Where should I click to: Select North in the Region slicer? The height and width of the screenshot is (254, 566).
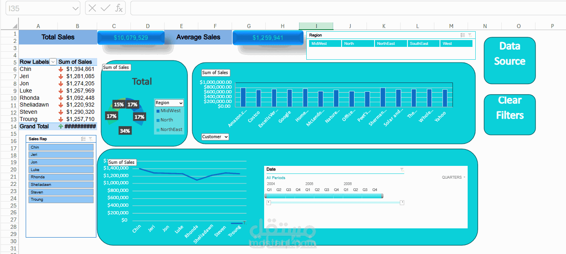click(358, 44)
